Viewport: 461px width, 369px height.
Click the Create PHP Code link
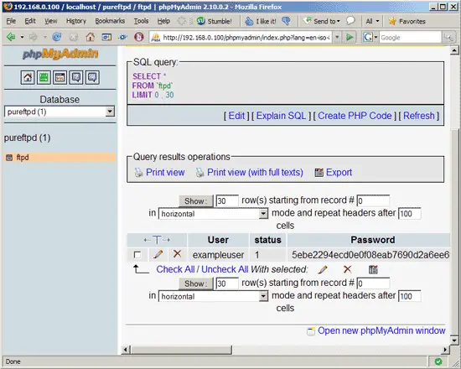tap(355, 116)
